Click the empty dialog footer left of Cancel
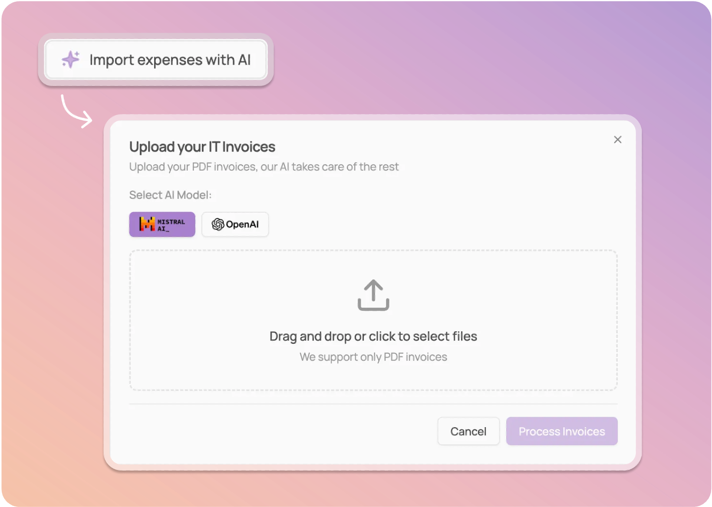Screen dimensions: 712x507 (x=278, y=431)
